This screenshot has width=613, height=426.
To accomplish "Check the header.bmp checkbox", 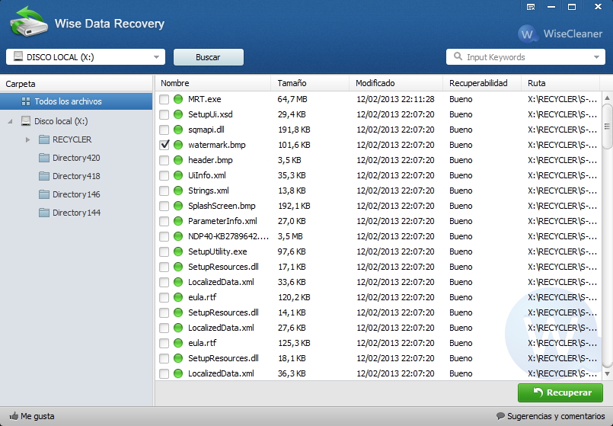I will tap(164, 160).
